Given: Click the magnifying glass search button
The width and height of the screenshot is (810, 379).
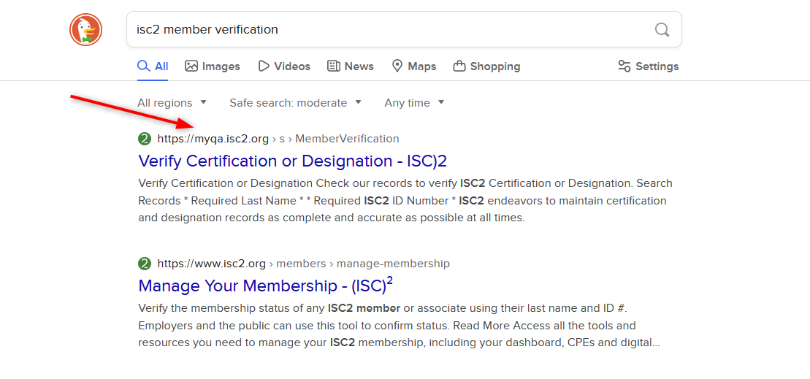Looking at the screenshot, I should pyautogui.click(x=662, y=30).
